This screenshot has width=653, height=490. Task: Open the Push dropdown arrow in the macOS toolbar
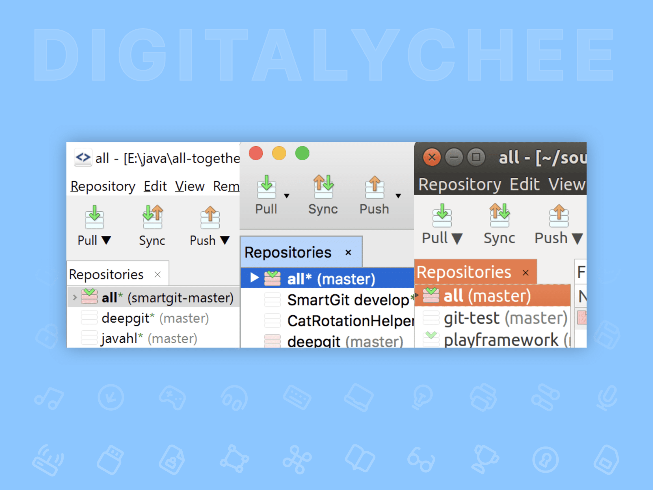[398, 196]
